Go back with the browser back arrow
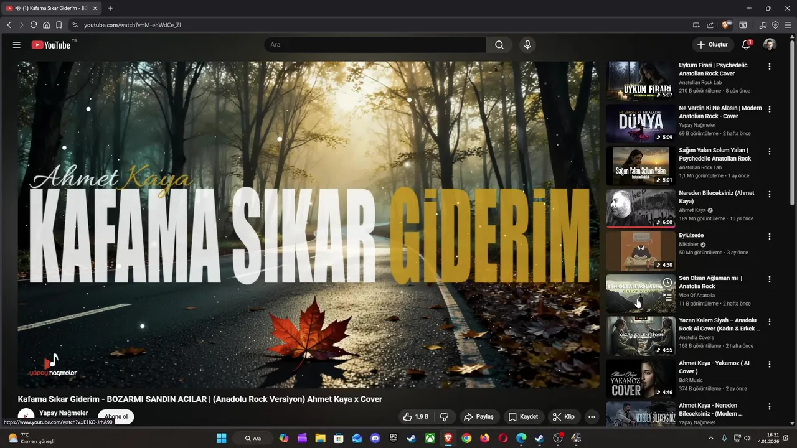This screenshot has height=448, width=797. 9,25
